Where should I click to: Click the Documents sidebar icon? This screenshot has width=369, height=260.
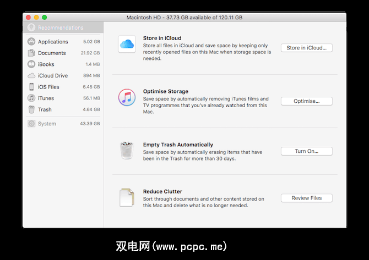pos(31,53)
